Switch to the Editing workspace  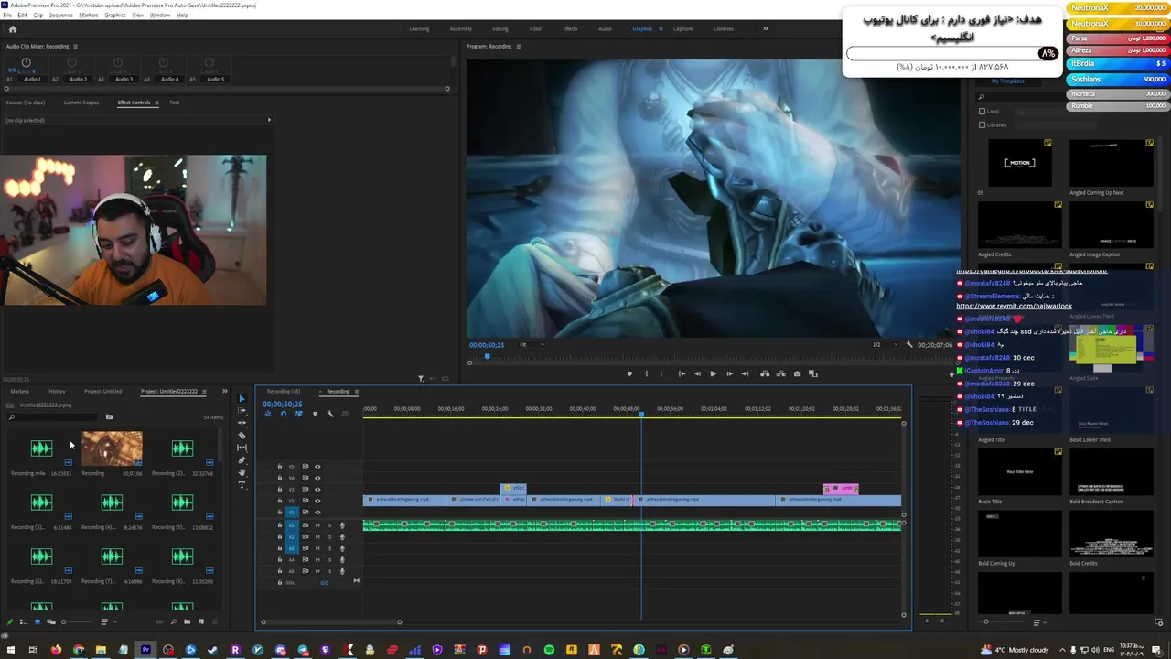coord(500,28)
